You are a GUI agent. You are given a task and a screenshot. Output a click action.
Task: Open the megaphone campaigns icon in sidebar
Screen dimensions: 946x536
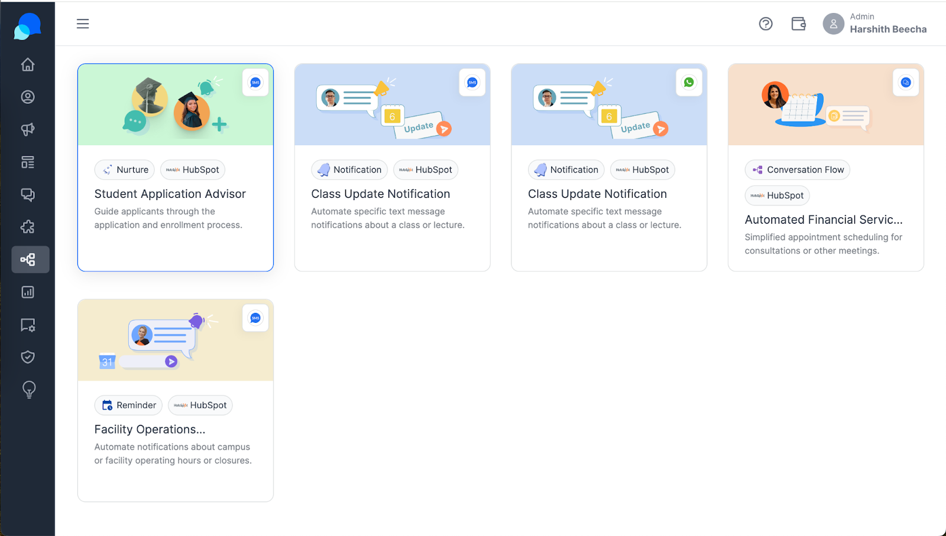click(28, 129)
